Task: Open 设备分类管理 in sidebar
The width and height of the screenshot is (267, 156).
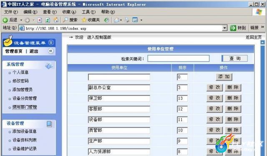Action: (25, 98)
